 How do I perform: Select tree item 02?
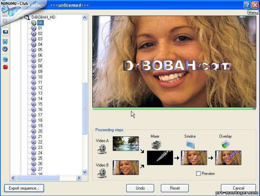point(40,34)
